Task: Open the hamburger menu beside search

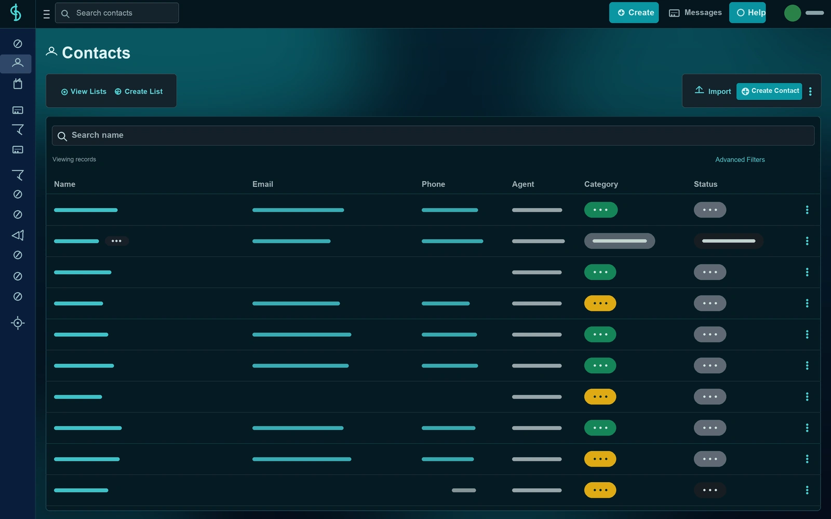Action: click(x=46, y=14)
